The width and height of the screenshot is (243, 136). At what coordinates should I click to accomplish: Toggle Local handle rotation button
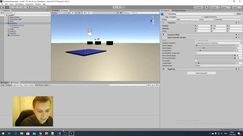click(x=43, y=7)
